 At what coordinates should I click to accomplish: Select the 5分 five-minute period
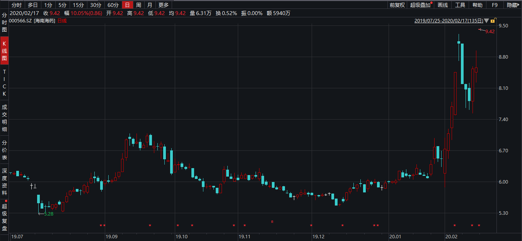pyautogui.click(x=62, y=5)
